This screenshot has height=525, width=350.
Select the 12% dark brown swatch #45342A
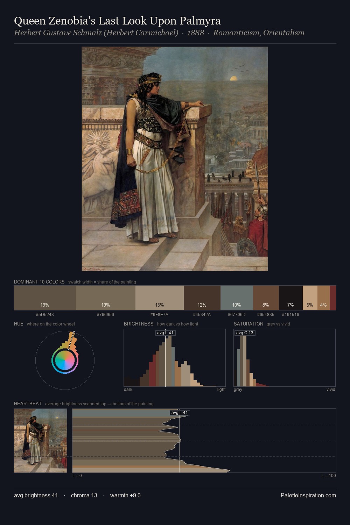[202, 298]
